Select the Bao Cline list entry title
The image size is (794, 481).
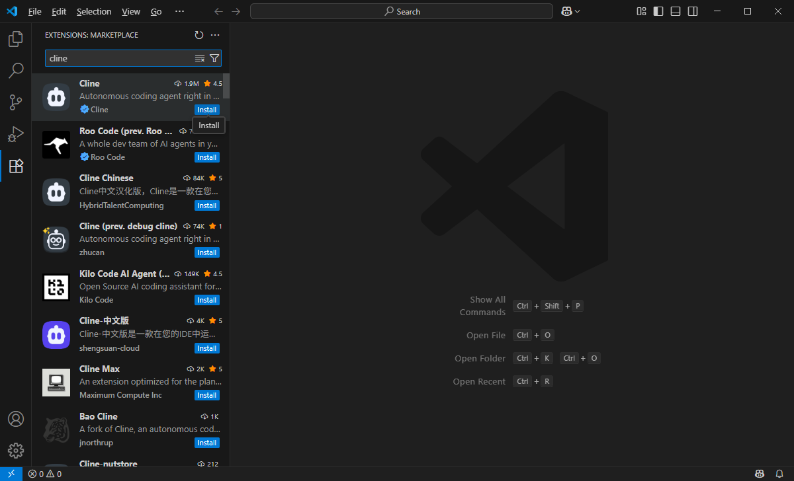(98, 416)
